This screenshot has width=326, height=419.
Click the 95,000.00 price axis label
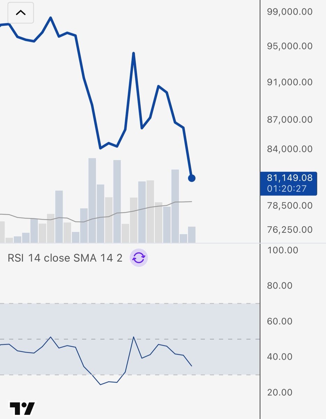coord(289,46)
